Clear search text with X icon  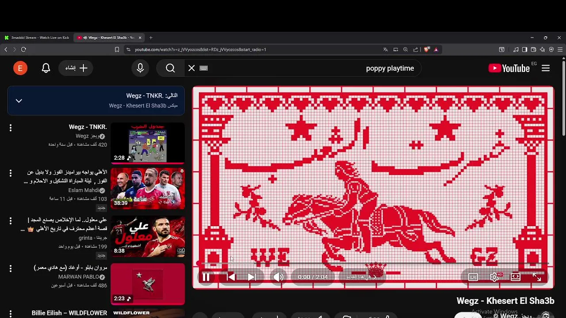pyautogui.click(x=191, y=68)
